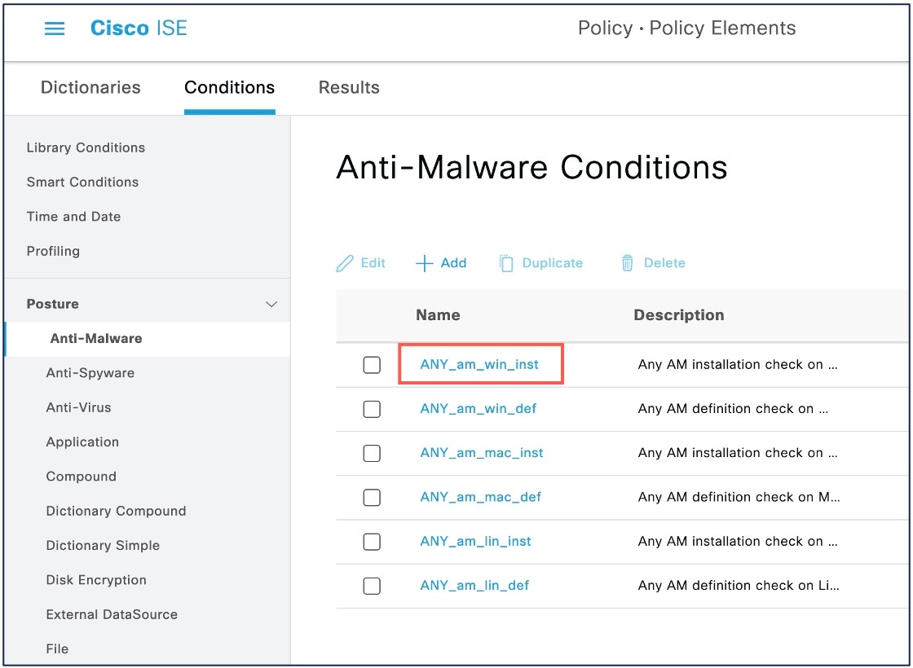Click the Edit pencil icon
This screenshot has width=913, height=668.
pyautogui.click(x=345, y=264)
